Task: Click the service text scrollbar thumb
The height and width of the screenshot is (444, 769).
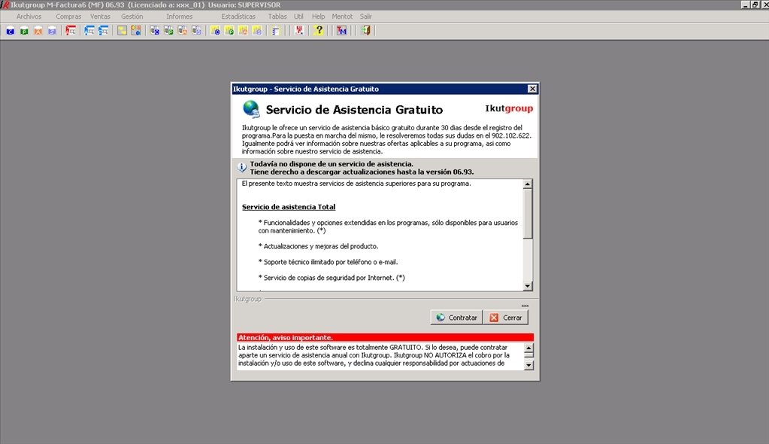Action: click(528, 214)
